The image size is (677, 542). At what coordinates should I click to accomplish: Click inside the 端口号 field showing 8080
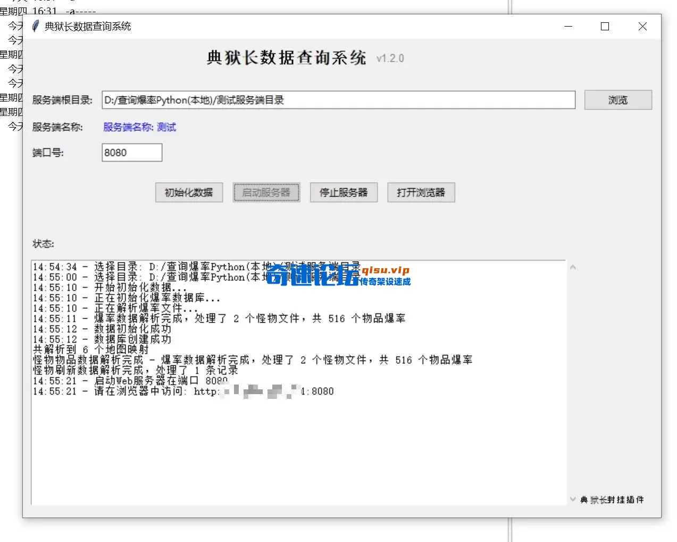pos(131,152)
